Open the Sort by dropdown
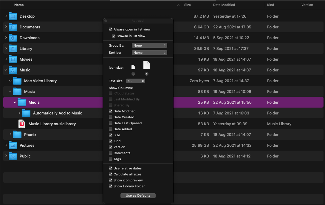This screenshot has height=205, width=325. (149, 52)
